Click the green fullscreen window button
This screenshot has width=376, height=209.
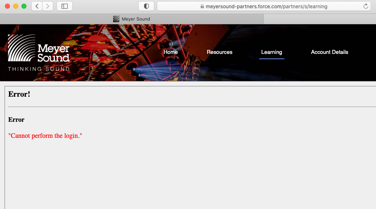click(24, 6)
